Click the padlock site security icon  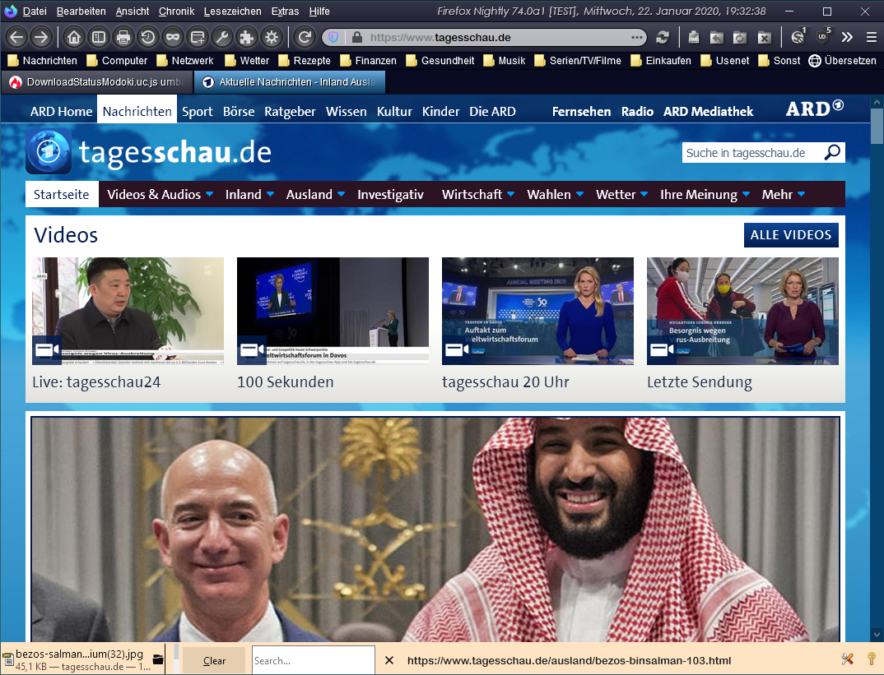point(356,37)
